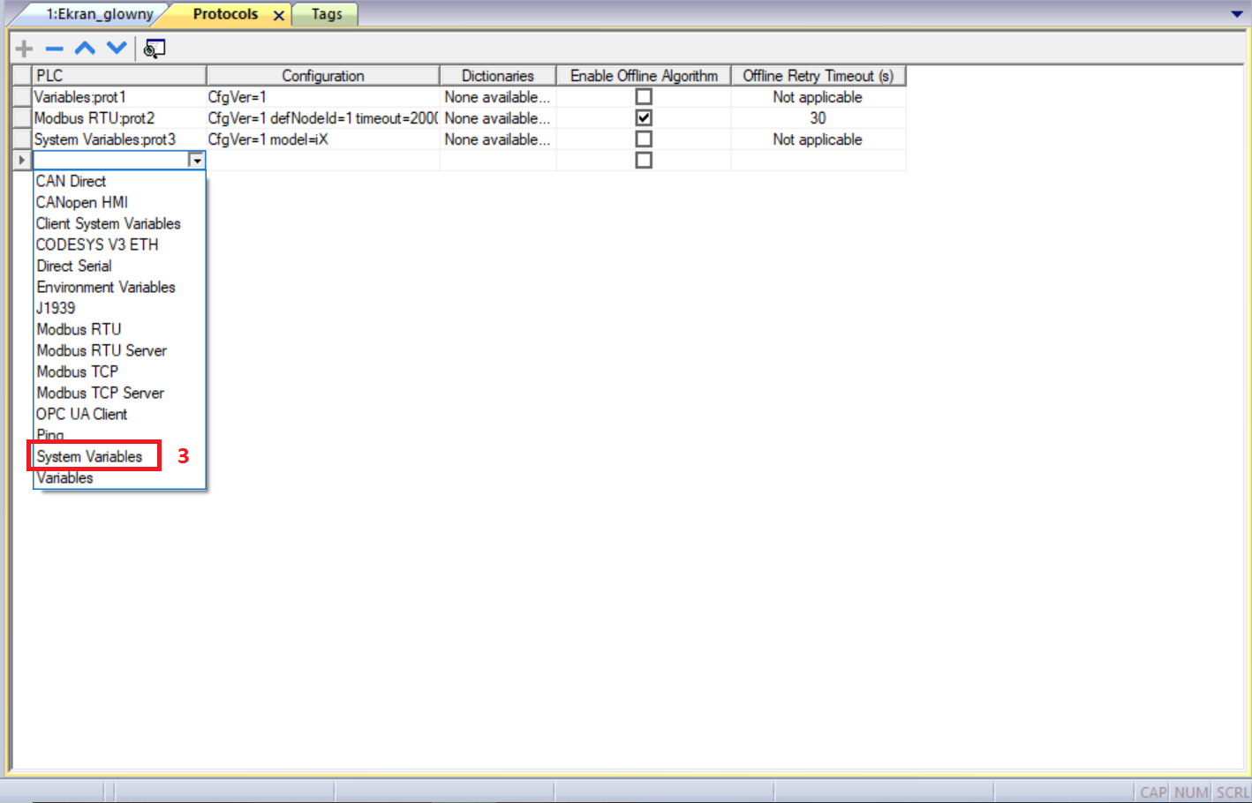
Task: Click the CfgVer=1 model=iX configuration cell
Action: (323, 139)
